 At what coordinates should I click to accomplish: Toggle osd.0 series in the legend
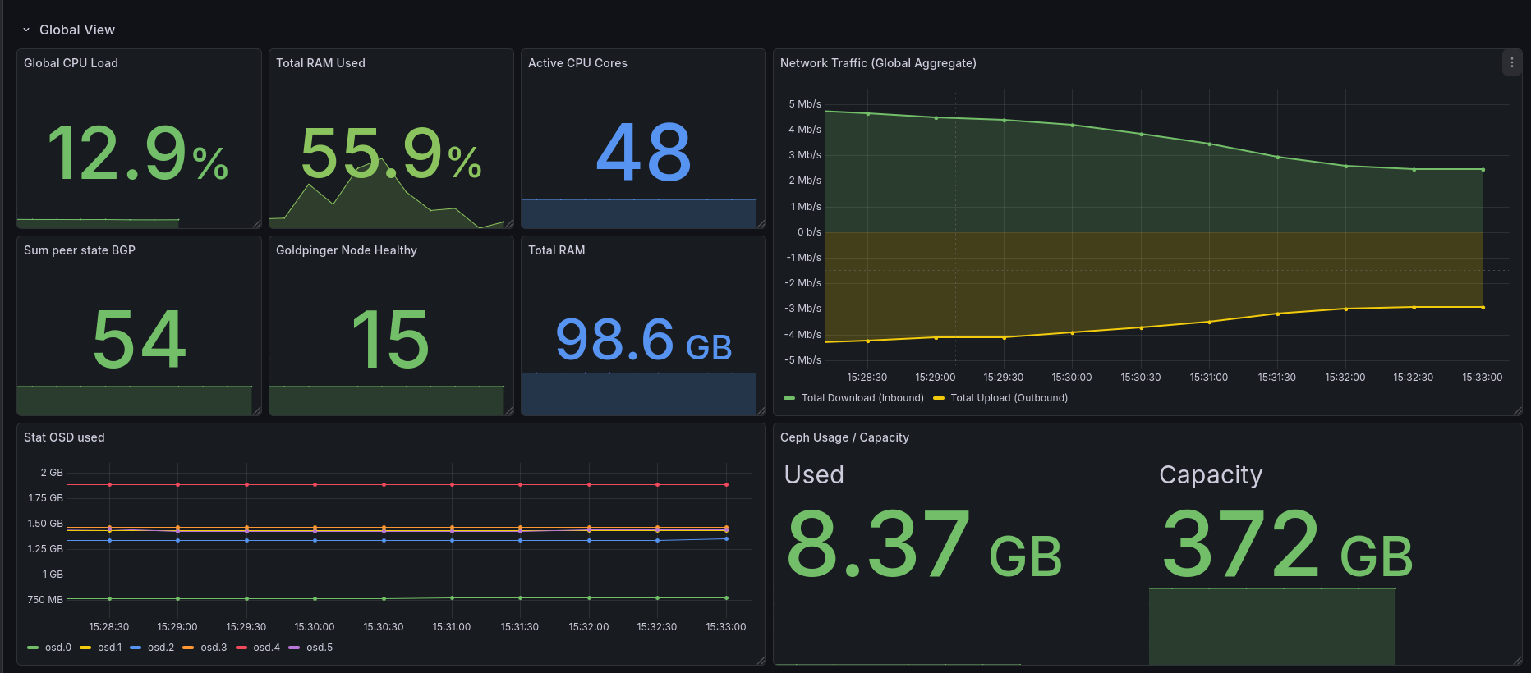coord(57,648)
